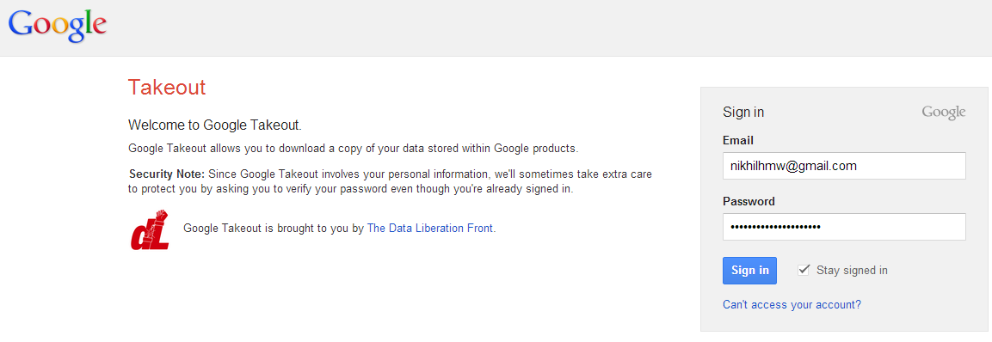This screenshot has width=992, height=342.
Task: Open the Can't access your account link
Action: (792, 305)
